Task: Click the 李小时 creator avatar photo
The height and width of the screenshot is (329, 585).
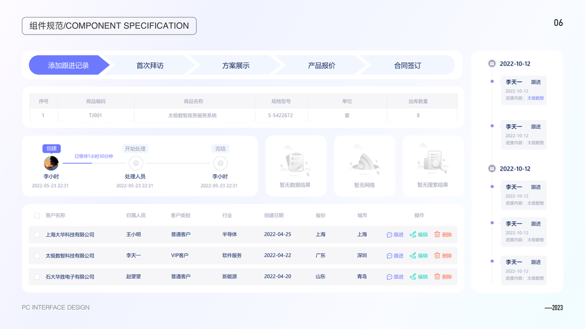Action: pos(51,163)
